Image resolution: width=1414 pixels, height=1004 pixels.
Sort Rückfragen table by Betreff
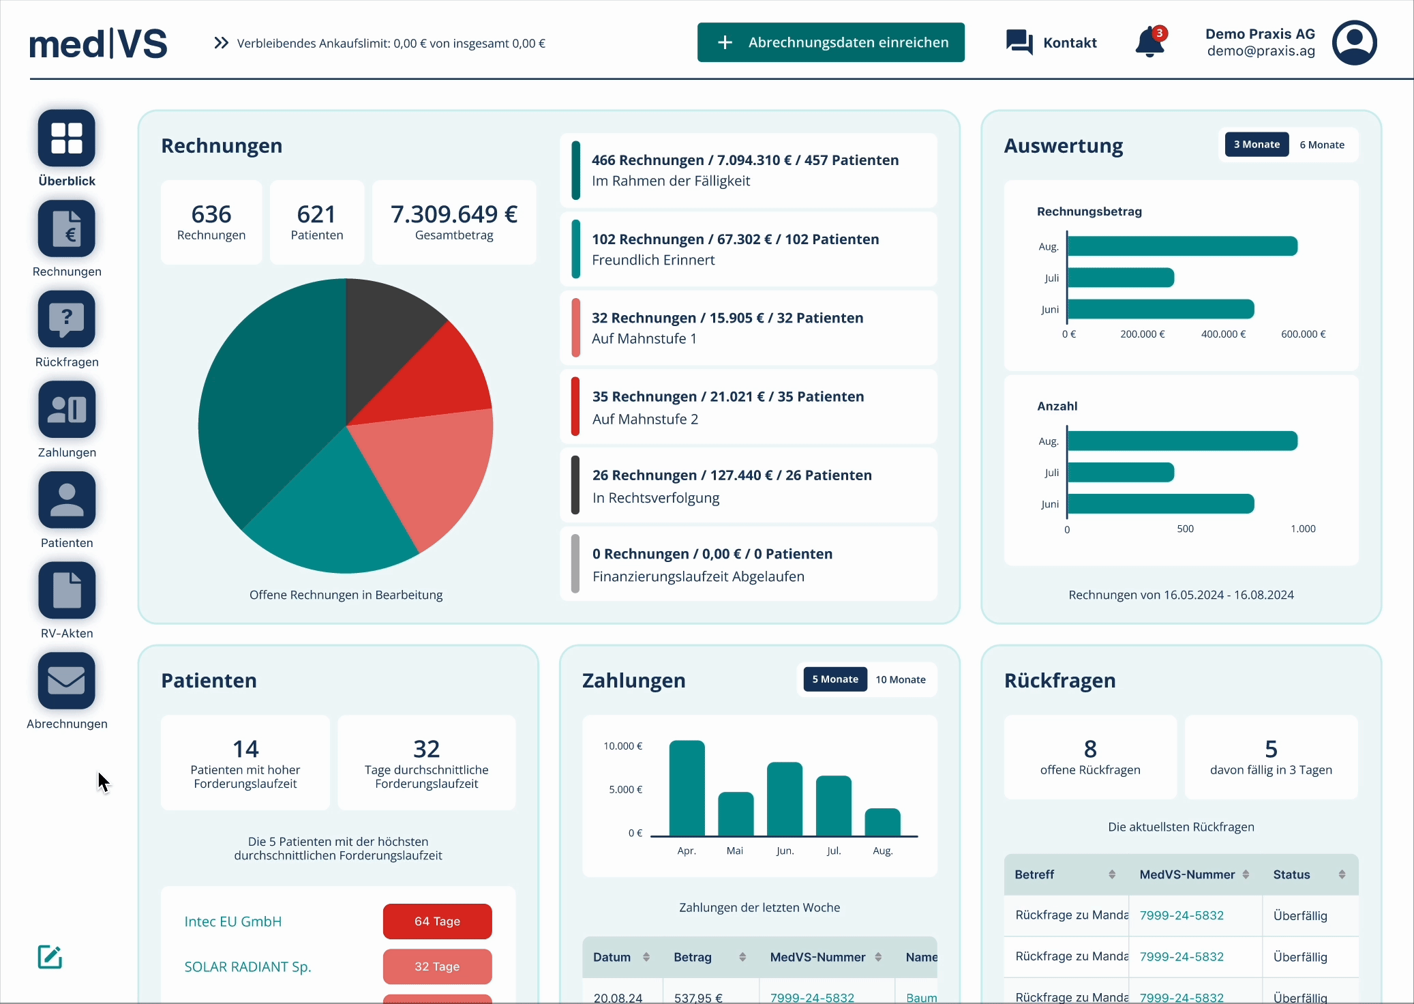coord(1111,874)
